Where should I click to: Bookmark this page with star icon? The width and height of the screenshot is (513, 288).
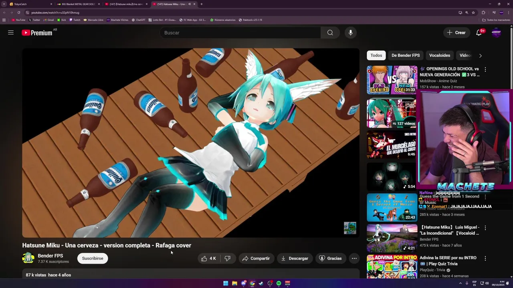point(473,12)
